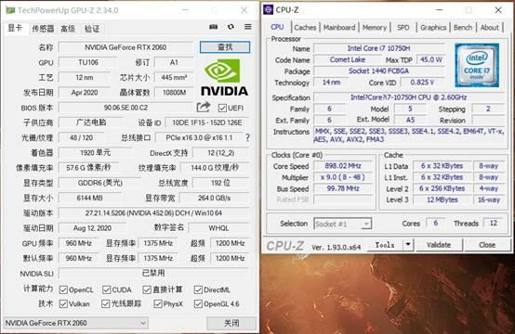Screen dimensions: 515x334
Task: Click the Core Speed value 898.02 MHz
Action: (343, 166)
